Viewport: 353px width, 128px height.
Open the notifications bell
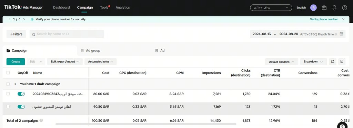pos(334,8)
